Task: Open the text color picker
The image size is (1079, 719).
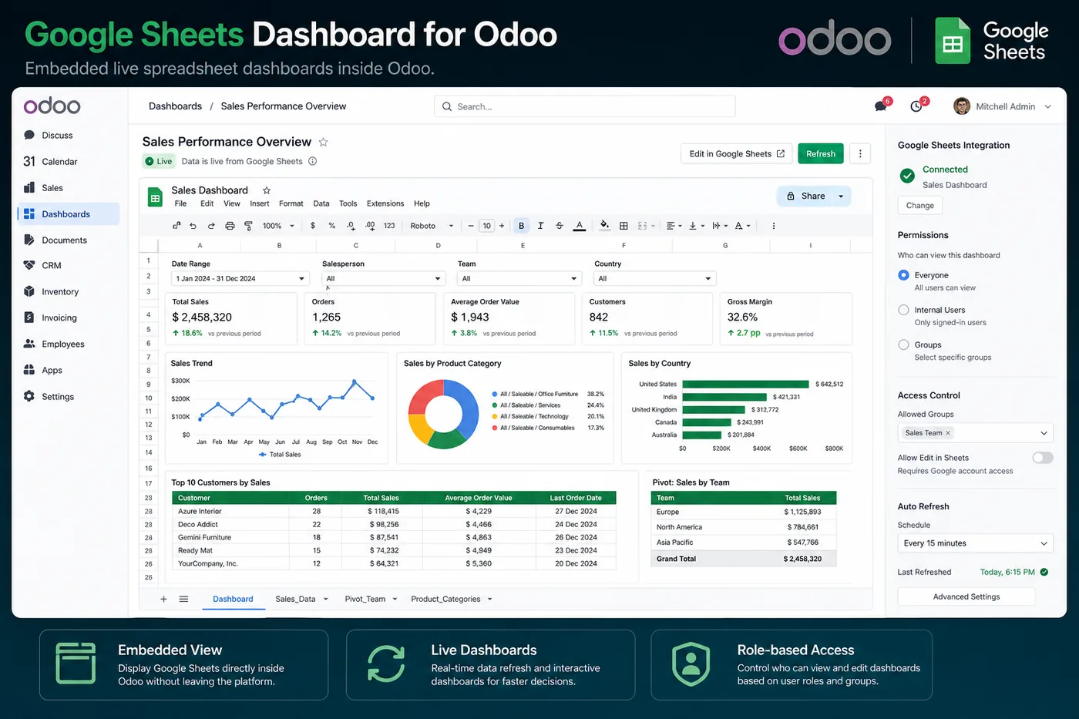Action: [x=580, y=226]
